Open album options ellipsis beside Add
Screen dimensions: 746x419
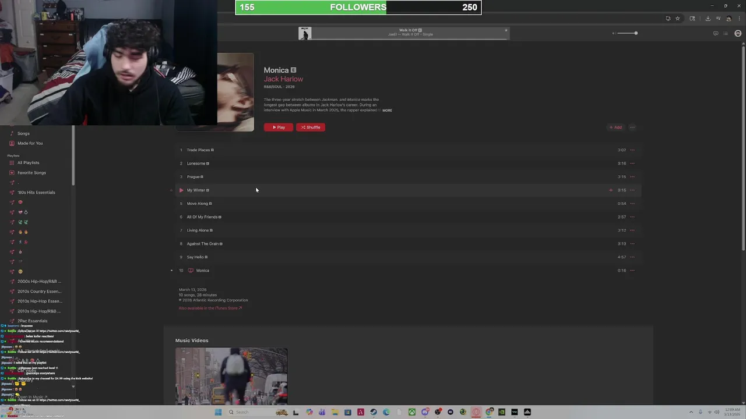632,127
